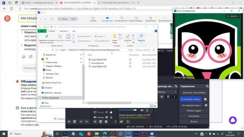Move the OBS scene down

pyautogui.click(x=87, y=122)
